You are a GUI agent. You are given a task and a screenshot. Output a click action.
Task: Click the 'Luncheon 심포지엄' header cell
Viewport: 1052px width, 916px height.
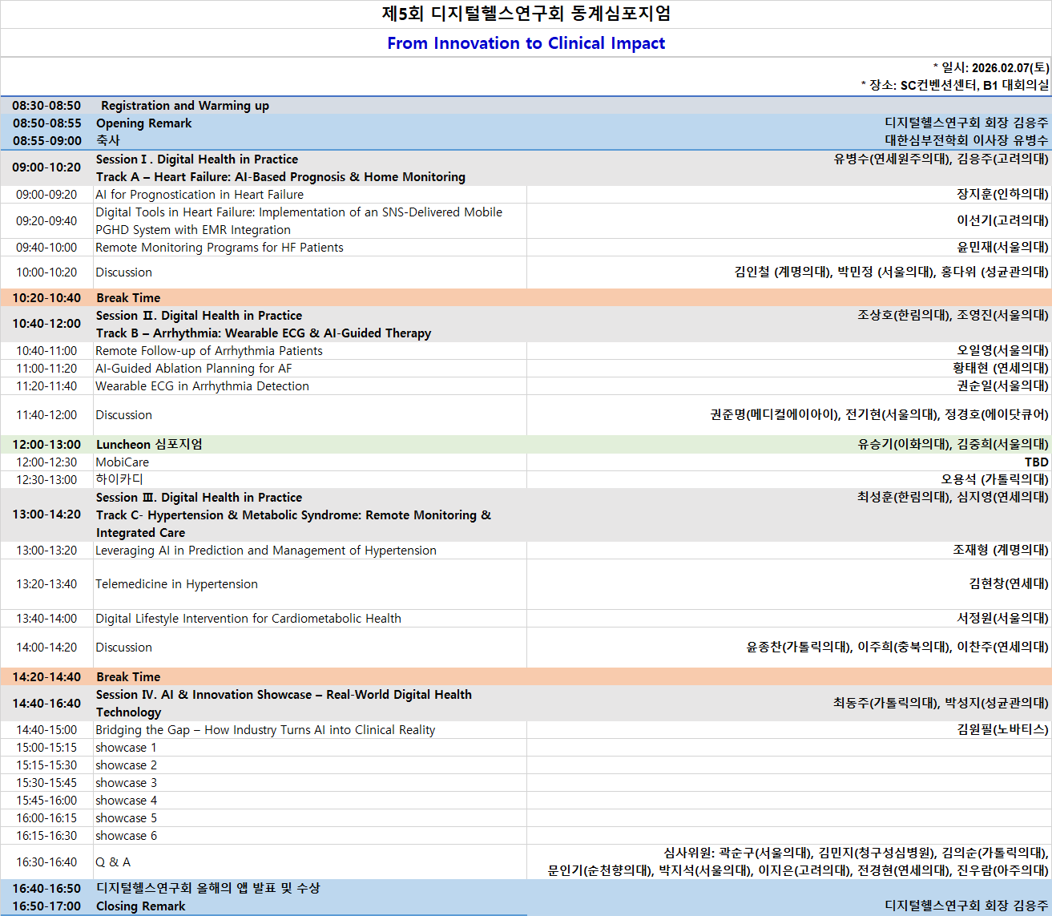(x=149, y=445)
